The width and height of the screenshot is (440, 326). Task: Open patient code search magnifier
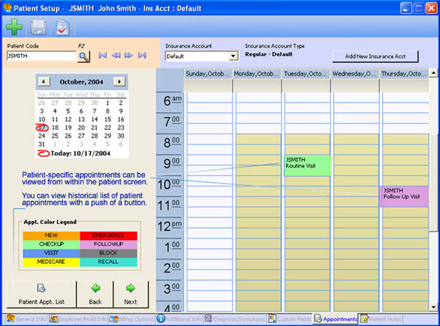click(x=84, y=56)
